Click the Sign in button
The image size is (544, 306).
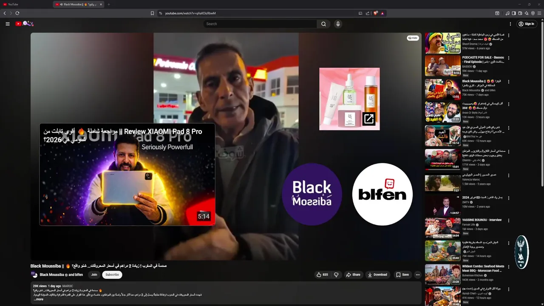526,24
